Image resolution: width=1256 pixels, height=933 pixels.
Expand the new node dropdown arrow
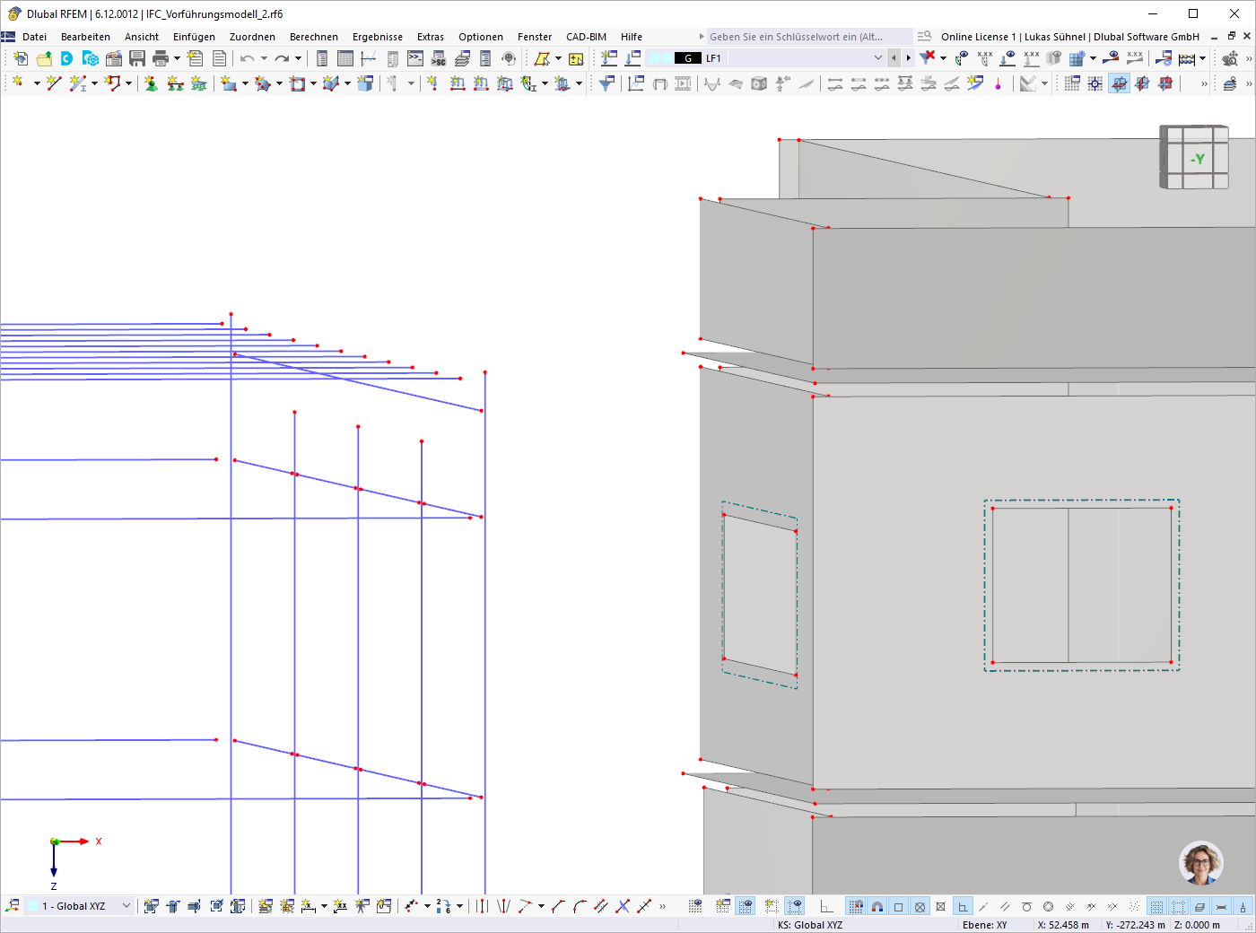(x=36, y=83)
